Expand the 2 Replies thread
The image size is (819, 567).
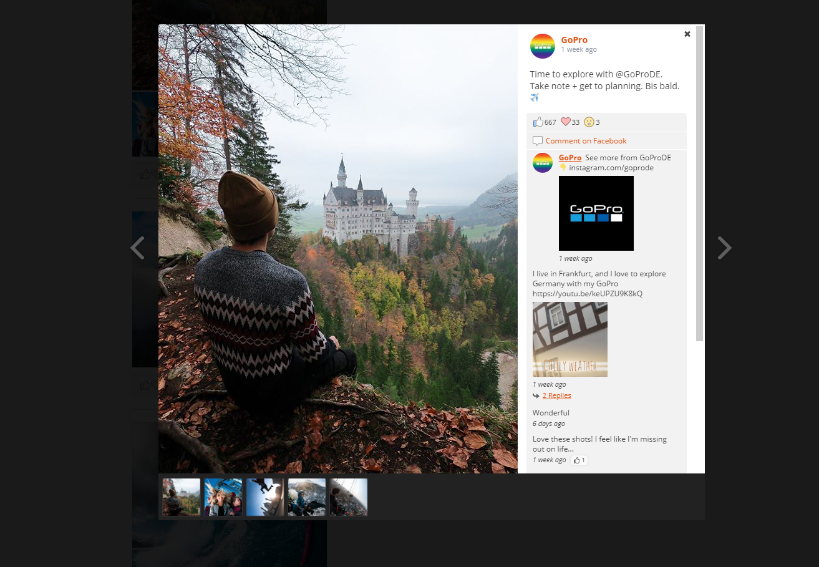coord(556,395)
